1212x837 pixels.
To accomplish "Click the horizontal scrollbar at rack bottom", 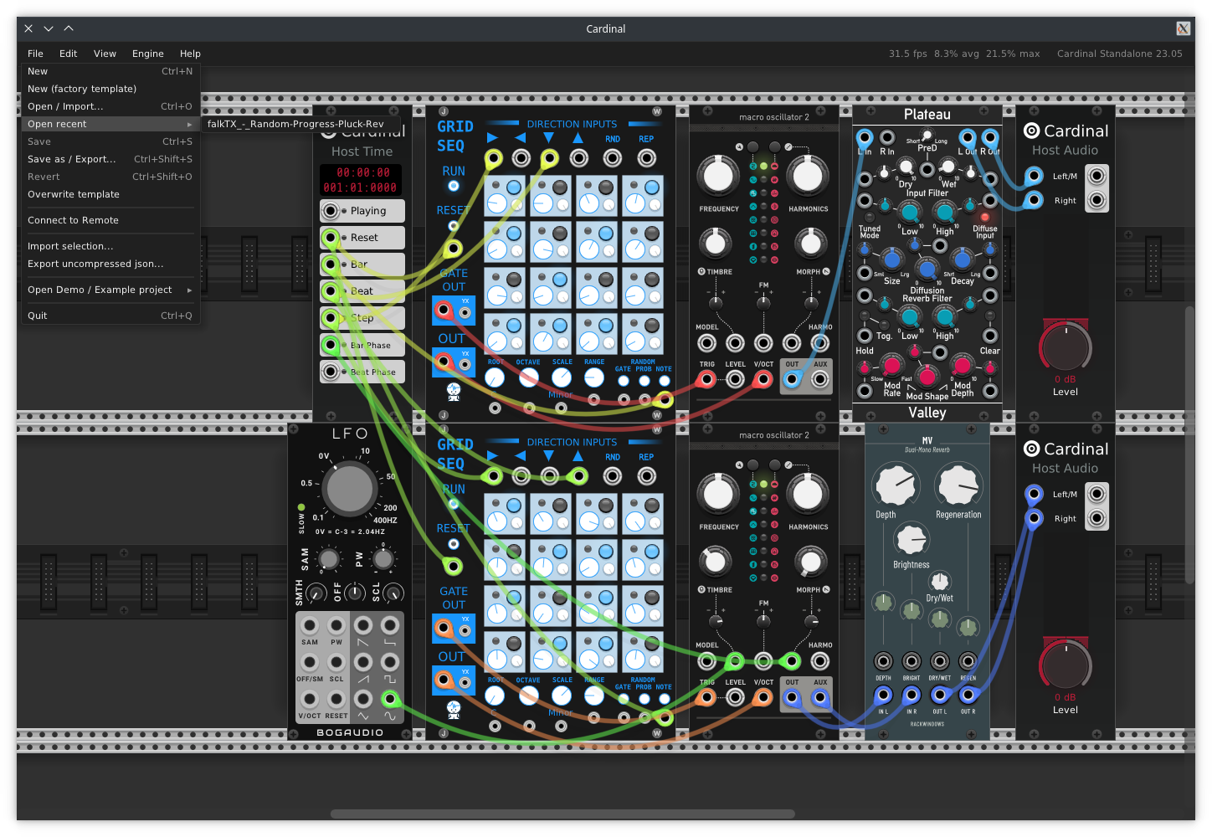I will 562,814.
